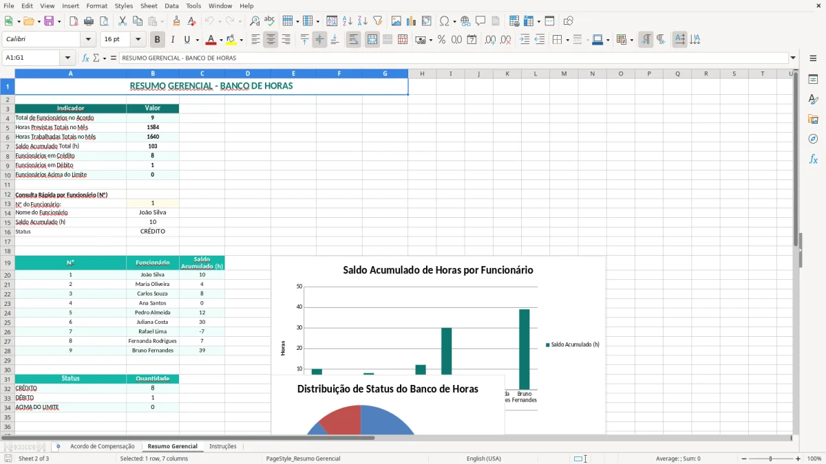
Task: Click the Copy icon
Action: [137, 21]
